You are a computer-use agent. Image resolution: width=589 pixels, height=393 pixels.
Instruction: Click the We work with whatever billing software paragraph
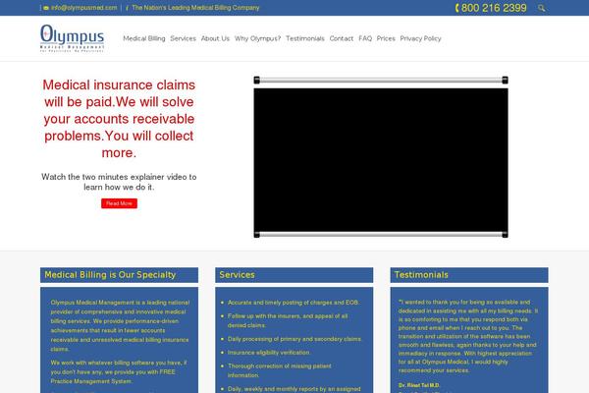pos(119,372)
